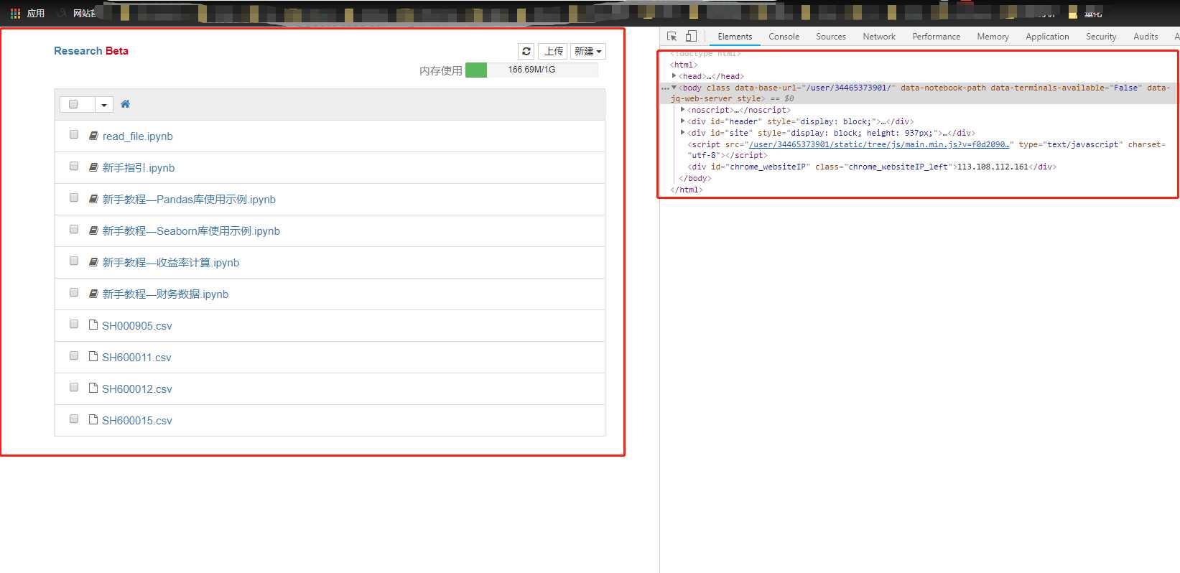The image size is (1180, 573).
Task: Click the file icon beside SH600011.csv
Action: pos(93,356)
